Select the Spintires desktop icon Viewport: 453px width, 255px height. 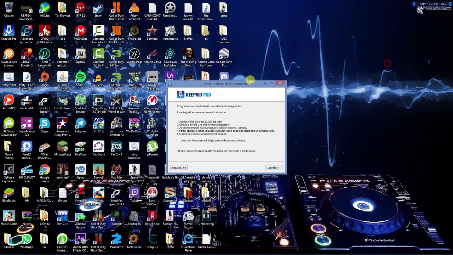click(x=152, y=31)
